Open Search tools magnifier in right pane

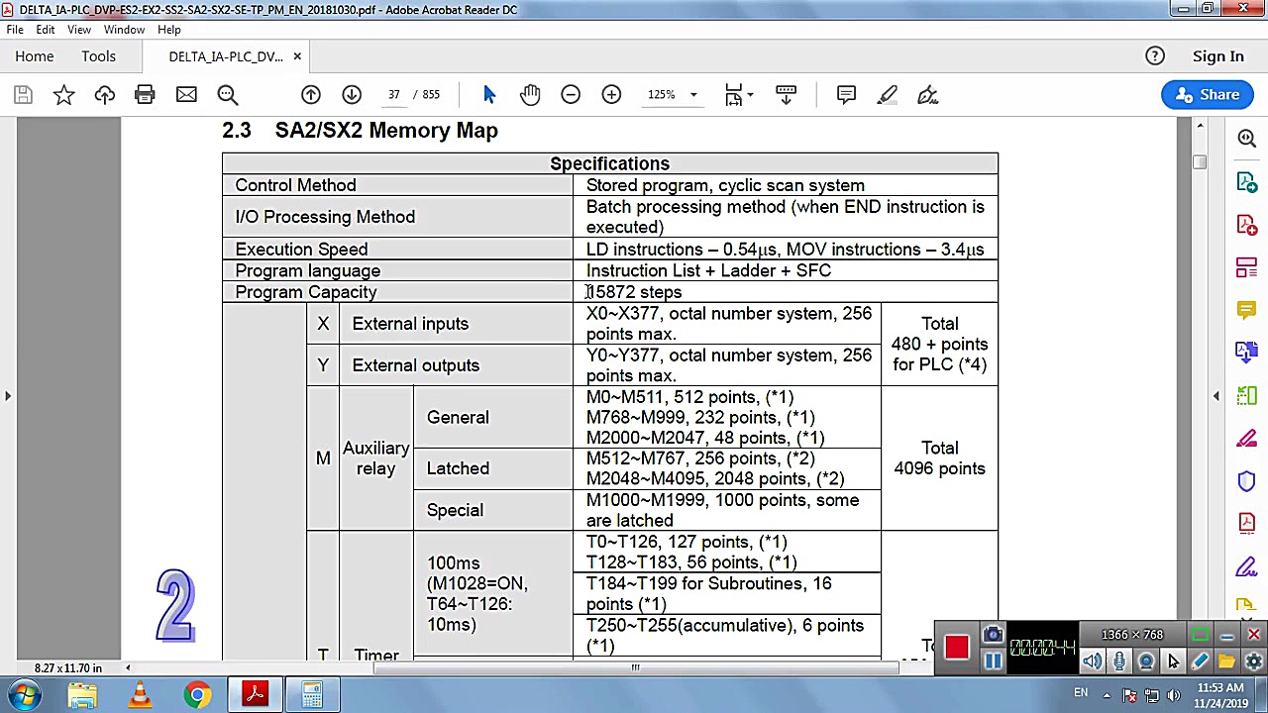click(1247, 140)
